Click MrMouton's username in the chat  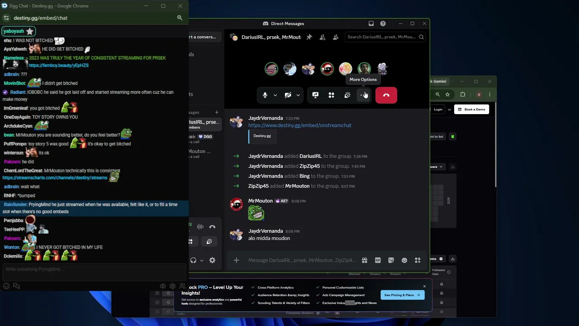click(x=261, y=201)
